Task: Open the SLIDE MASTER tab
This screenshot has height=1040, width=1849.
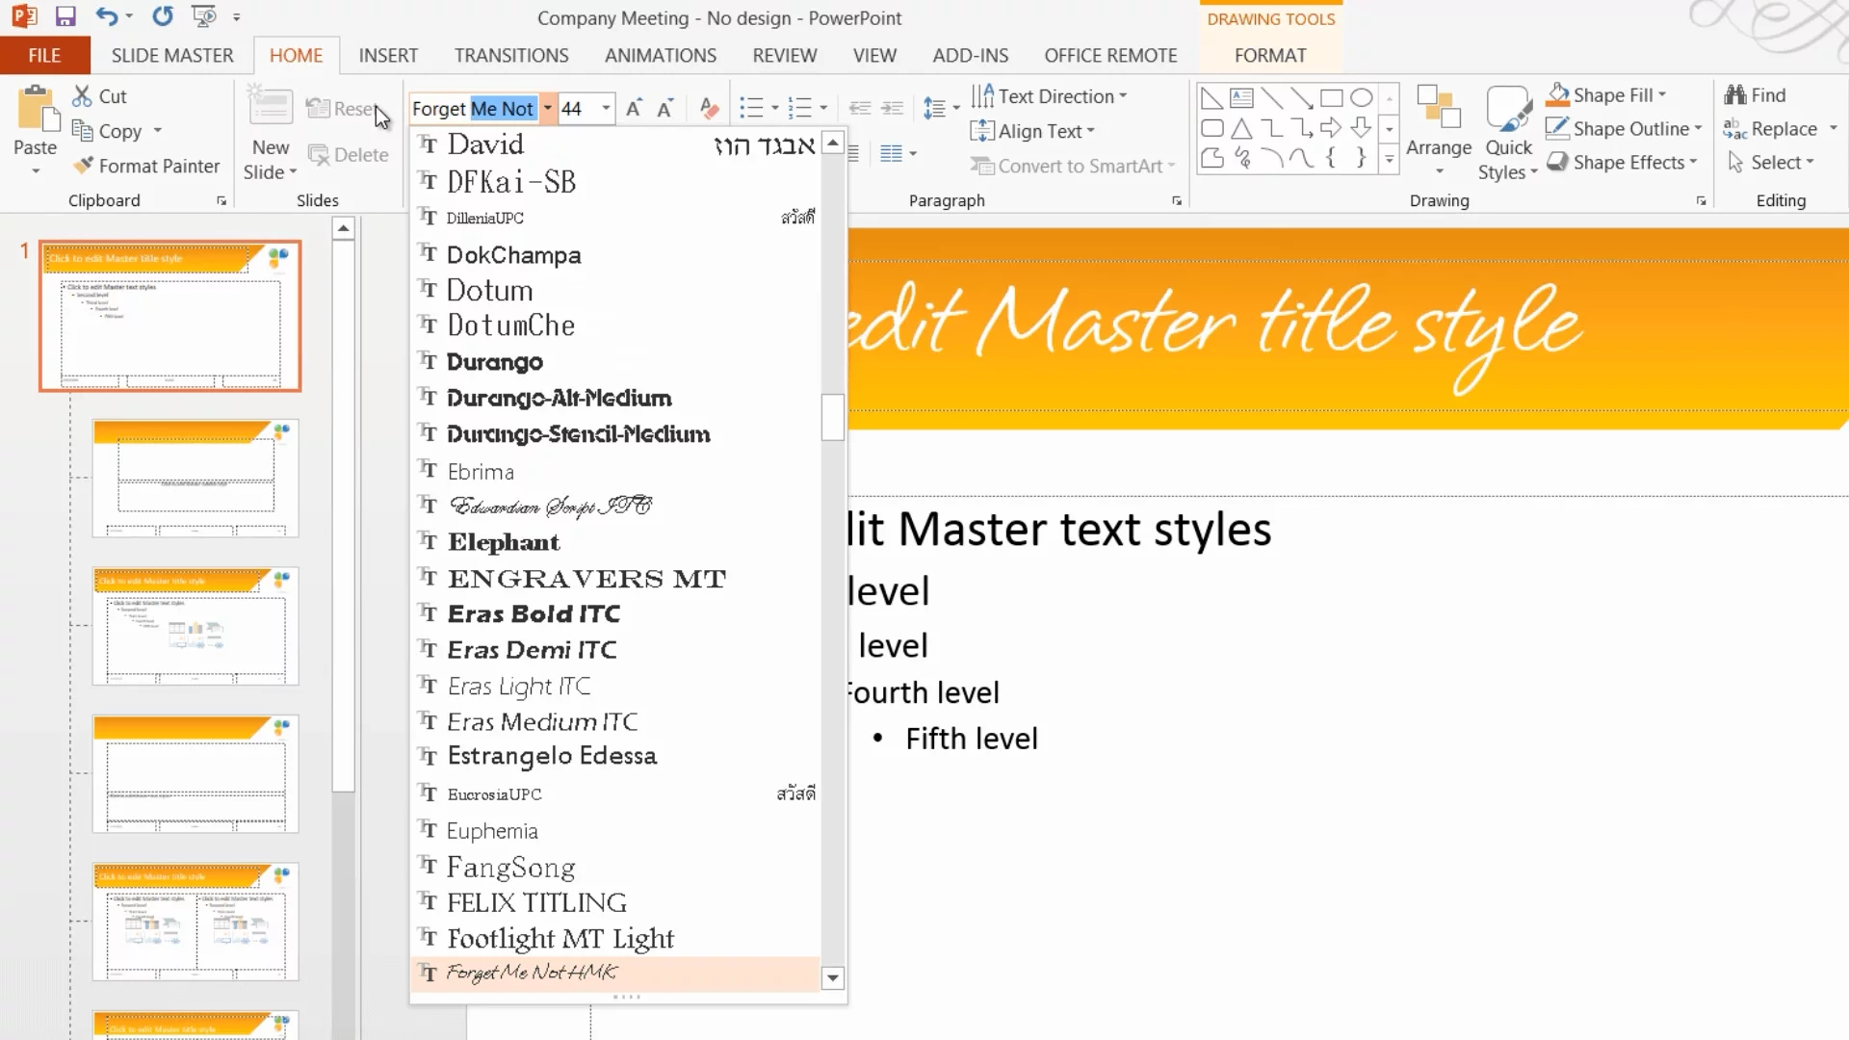Action: point(172,56)
